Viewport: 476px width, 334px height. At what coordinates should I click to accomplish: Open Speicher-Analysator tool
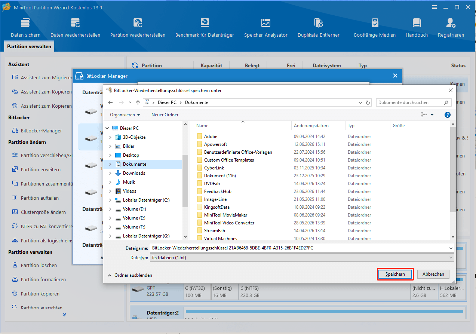point(266,28)
